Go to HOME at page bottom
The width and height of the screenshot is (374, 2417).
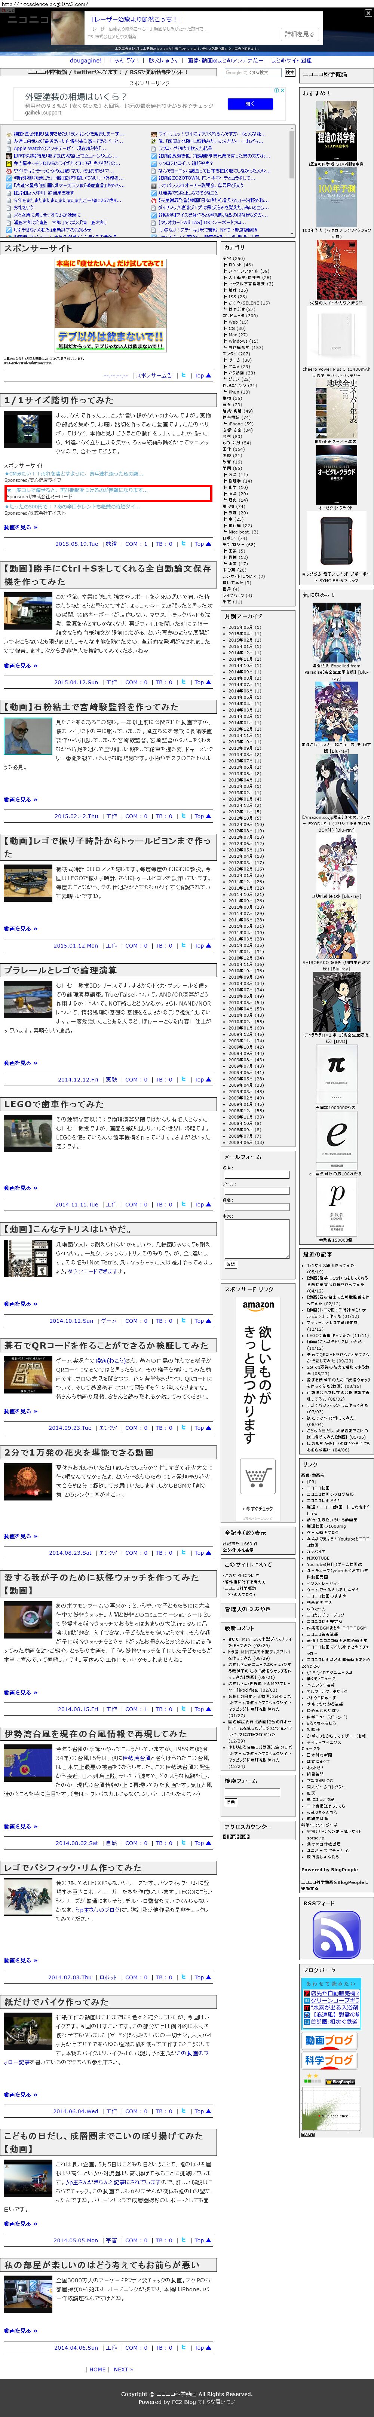pos(98,2368)
